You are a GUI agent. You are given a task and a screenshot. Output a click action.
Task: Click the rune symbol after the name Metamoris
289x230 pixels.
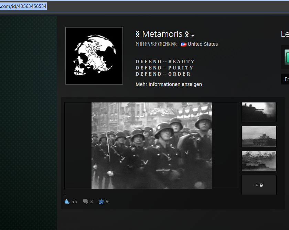pyautogui.click(x=186, y=34)
